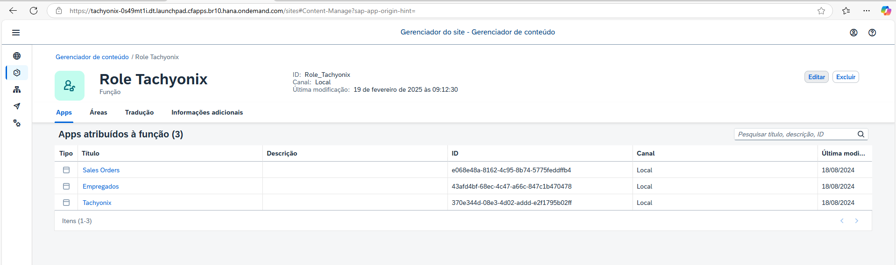Open the settings gears sidebar icon
Viewport: 896px width, 265px height.
17,123
